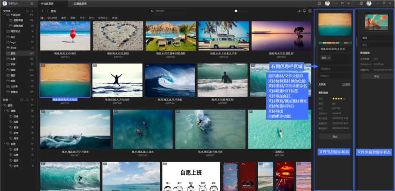Open the color filter wheel
The image size is (395, 191).
coord(42,18)
